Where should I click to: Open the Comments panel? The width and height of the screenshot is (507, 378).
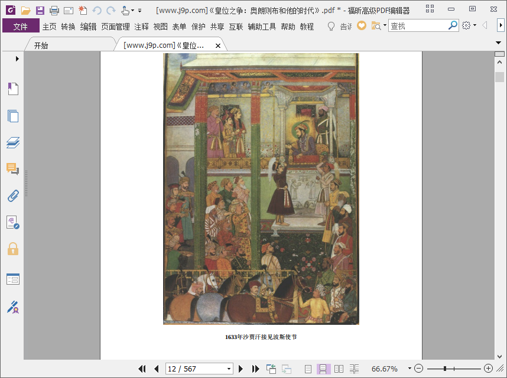tap(13, 169)
